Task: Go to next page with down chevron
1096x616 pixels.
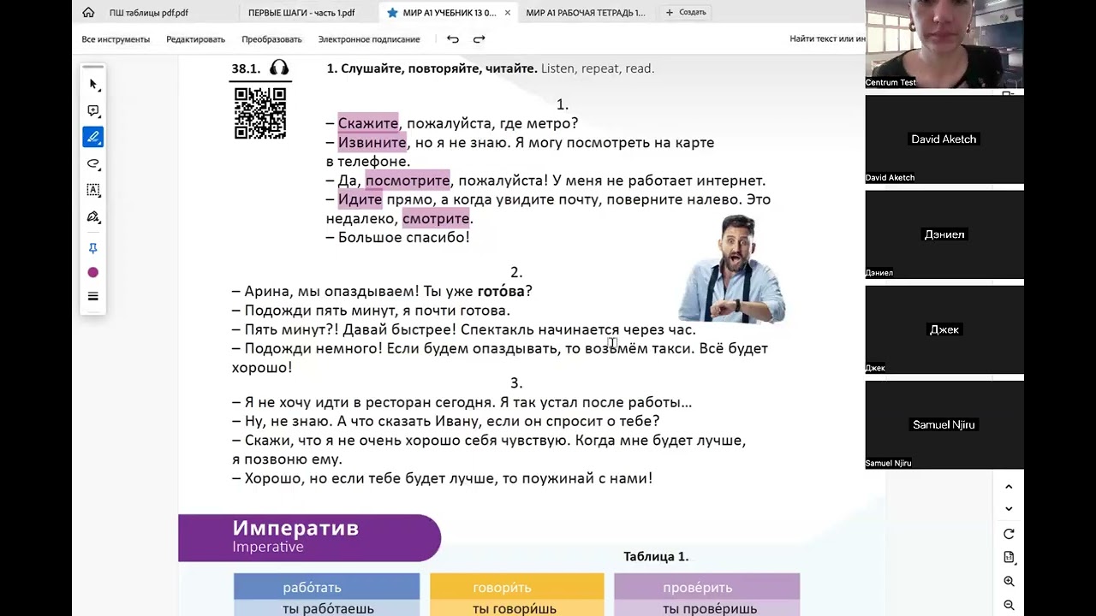Action: pos(1009,508)
